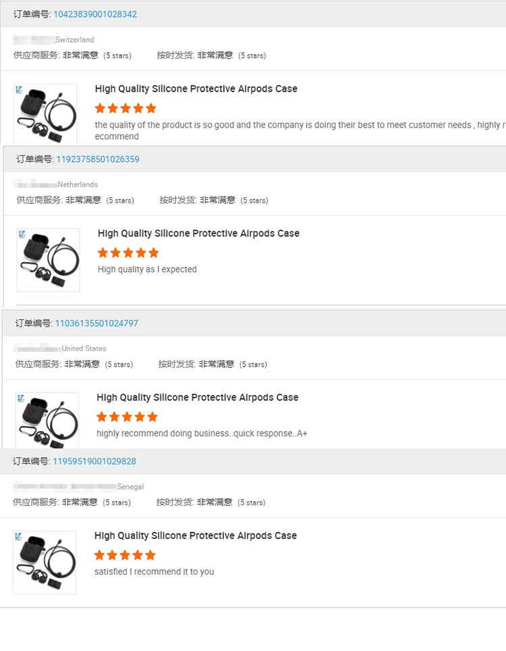506x651 pixels.
Task: Click the Switzerland review product thumbnail
Action: [x=45, y=113]
